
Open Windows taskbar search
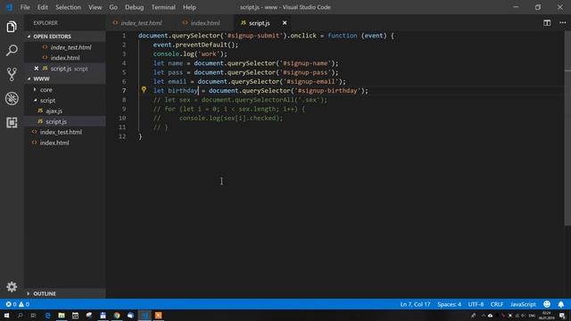point(20,315)
